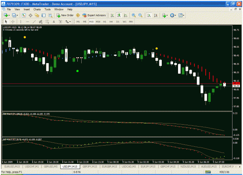The width and height of the screenshot is (243, 175).
Task: Select the cursor arrow tool
Action: click(6, 22)
